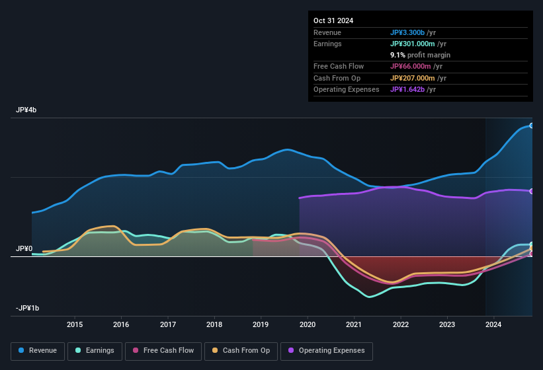Toggle the Earnings legend button
The height and width of the screenshot is (370, 543).
95,351
